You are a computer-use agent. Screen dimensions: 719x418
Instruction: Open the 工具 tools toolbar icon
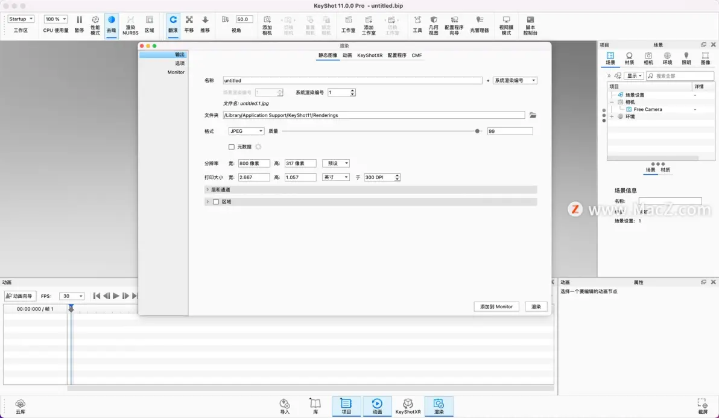pyautogui.click(x=417, y=24)
